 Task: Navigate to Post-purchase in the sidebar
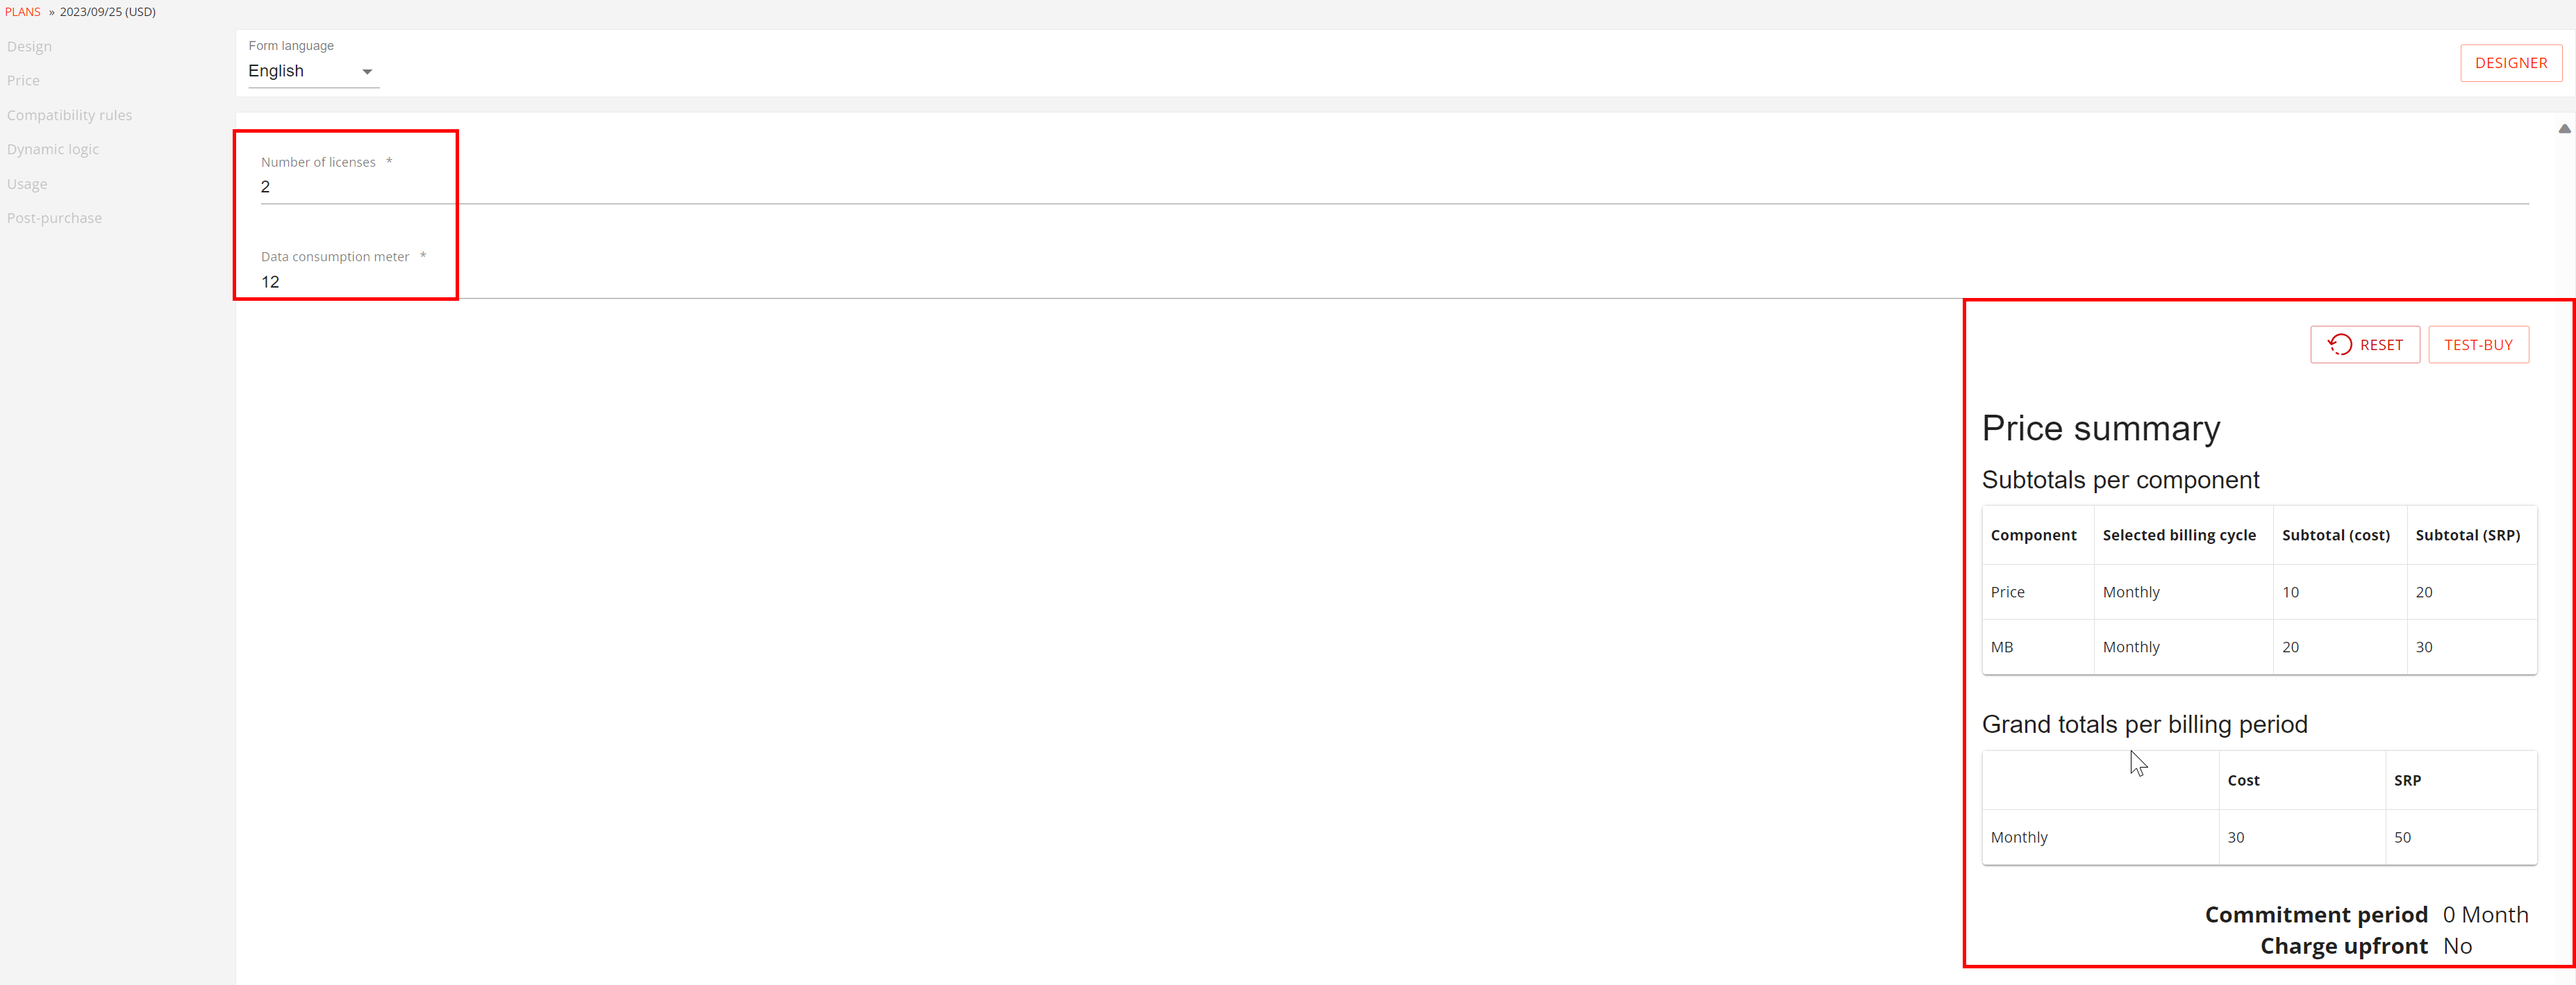pos(54,218)
